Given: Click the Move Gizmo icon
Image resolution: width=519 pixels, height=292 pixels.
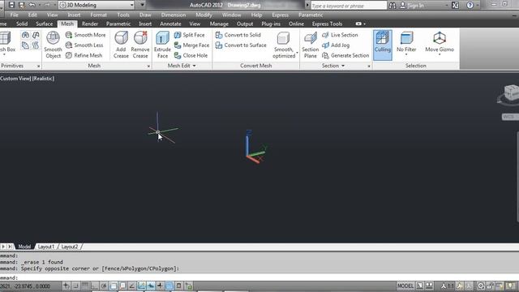Looking at the screenshot, I should coord(440,38).
